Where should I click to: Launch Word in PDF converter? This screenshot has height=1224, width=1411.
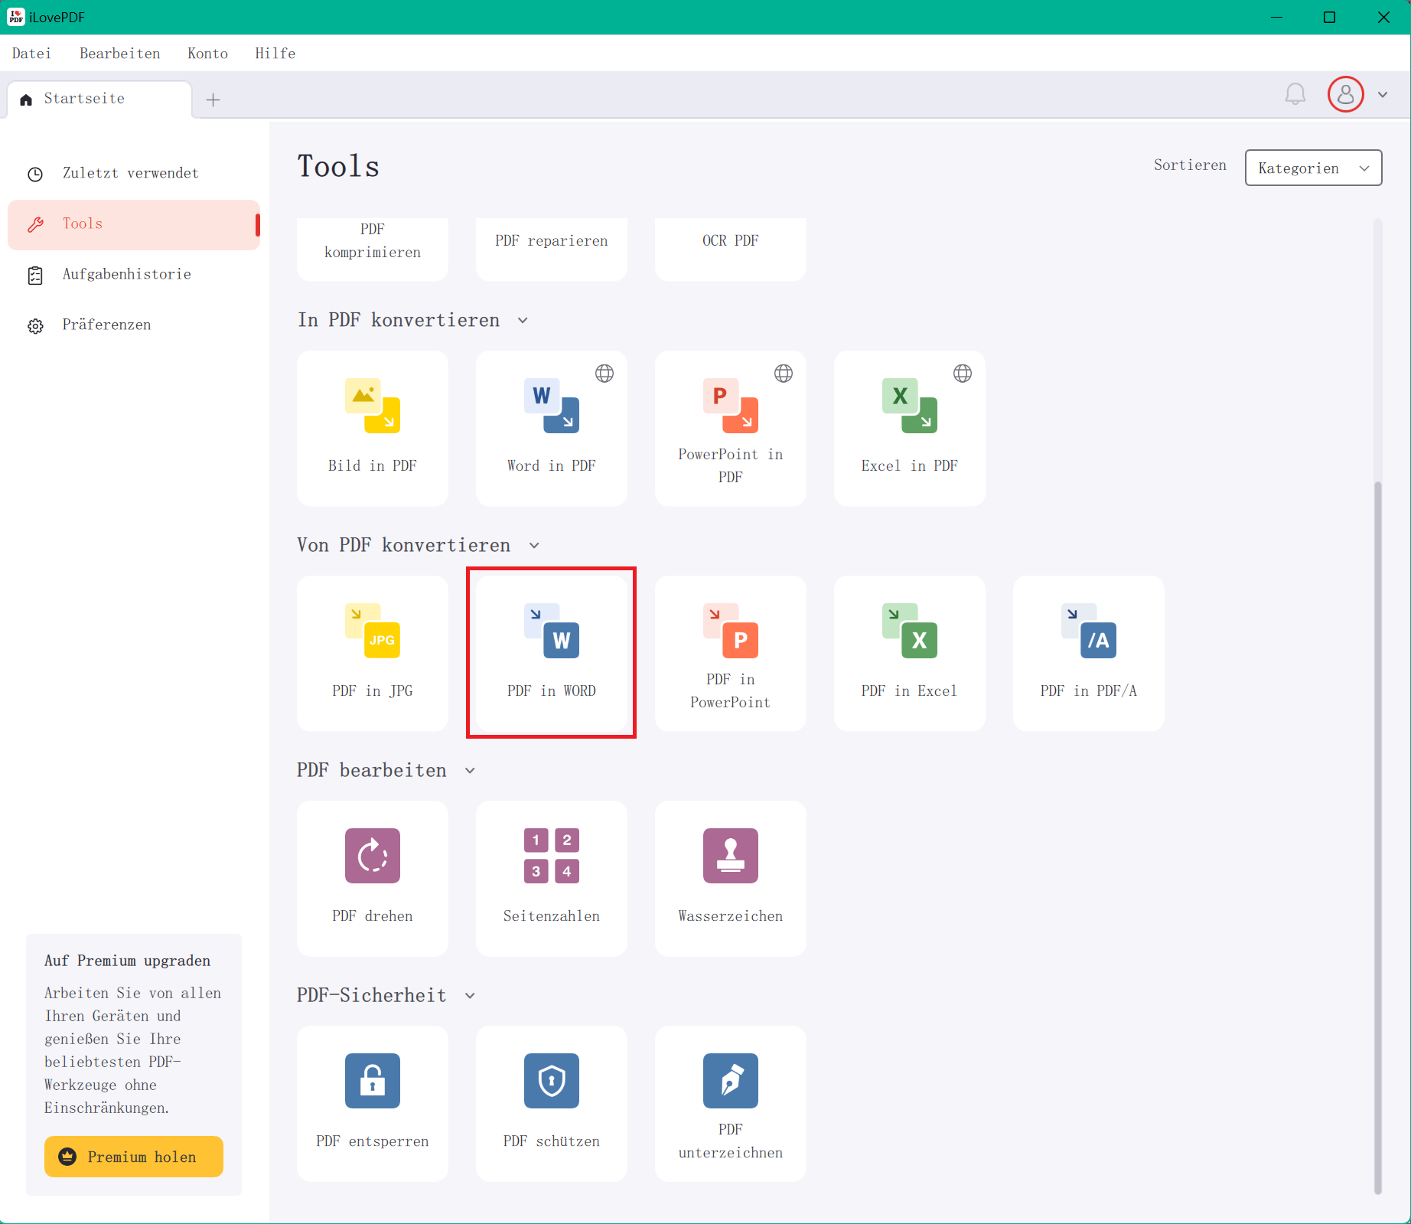(552, 428)
